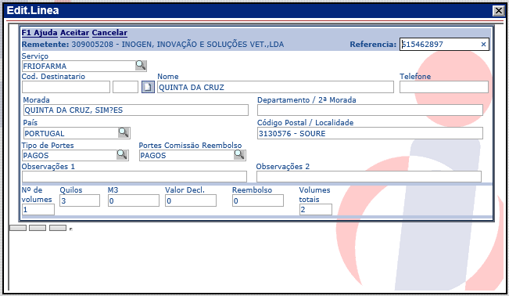
Task: Click the Morada address field
Action: point(136,110)
